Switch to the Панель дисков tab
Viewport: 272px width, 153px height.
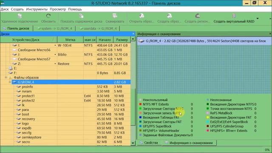click(x=16, y=28)
